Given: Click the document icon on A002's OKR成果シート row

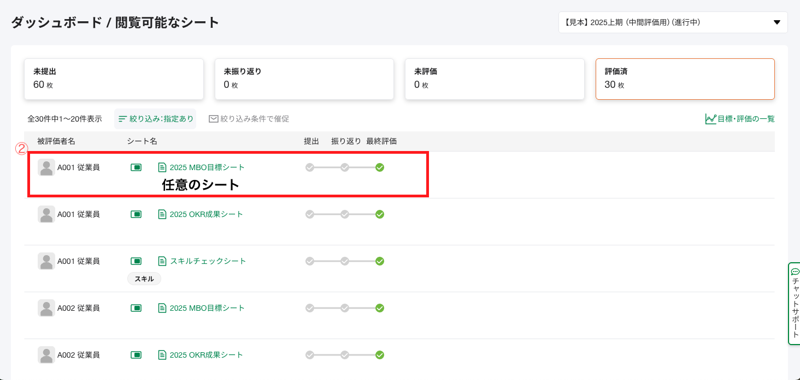Looking at the screenshot, I should (x=162, y=354).
